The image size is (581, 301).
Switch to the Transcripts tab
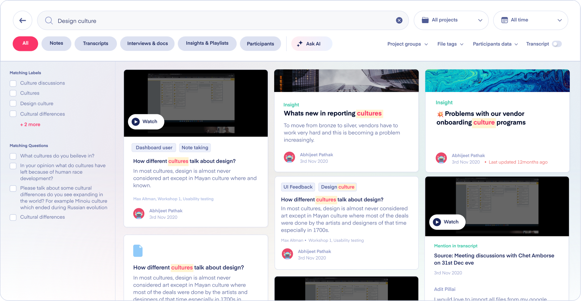(96, 44)
